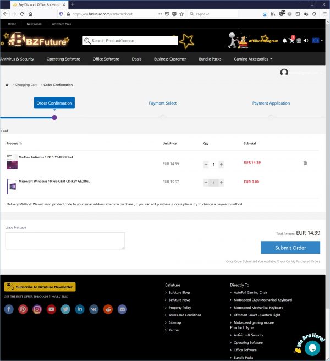Open Firefox downloads arrow icon
This screenshot has width=330, height=361.
tap(265, 14)
